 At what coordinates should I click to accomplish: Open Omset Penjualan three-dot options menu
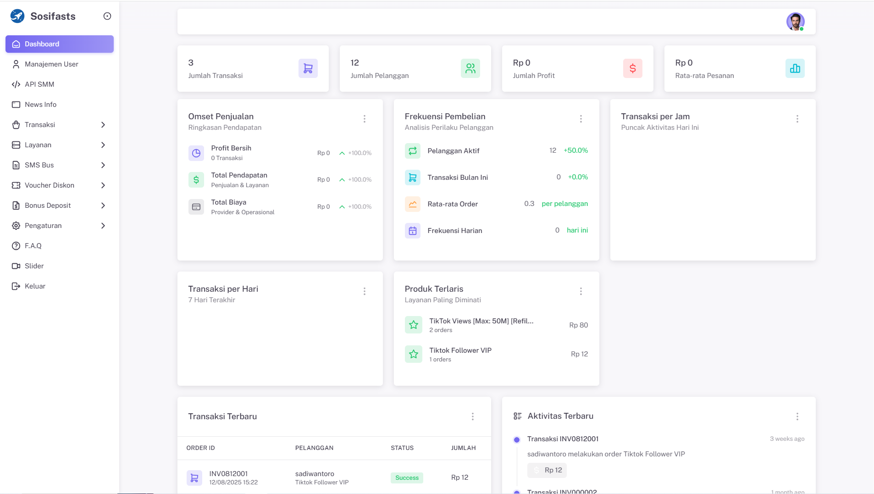365,119
